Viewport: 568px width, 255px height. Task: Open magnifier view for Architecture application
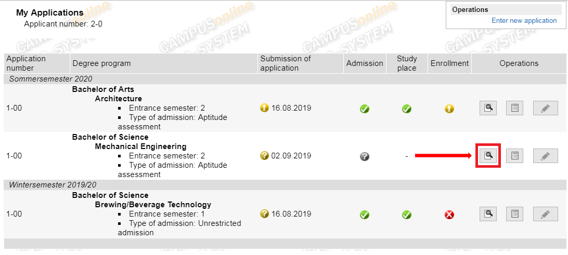(488, 108)
